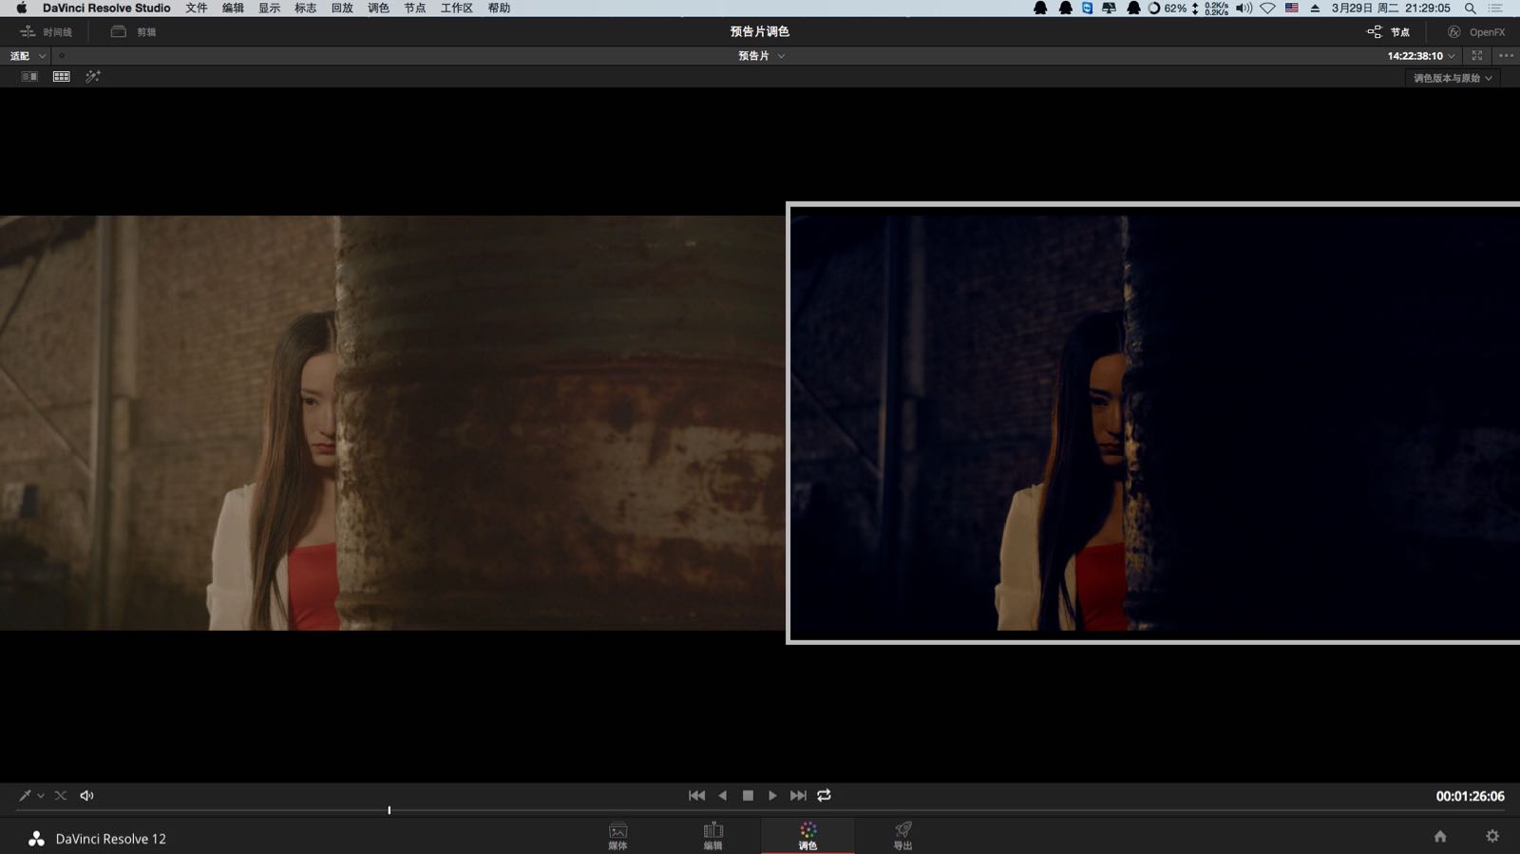Viewport: 1520px width, 854px height.
Task: Open the 工作区 (Workspace) menu
Action: click(x=457, y=8)
